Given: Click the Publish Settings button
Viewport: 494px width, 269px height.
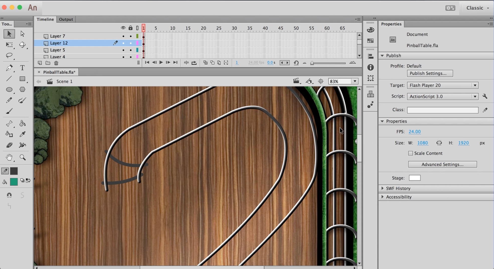Looking at the screenshot, I should click(430, 73).
